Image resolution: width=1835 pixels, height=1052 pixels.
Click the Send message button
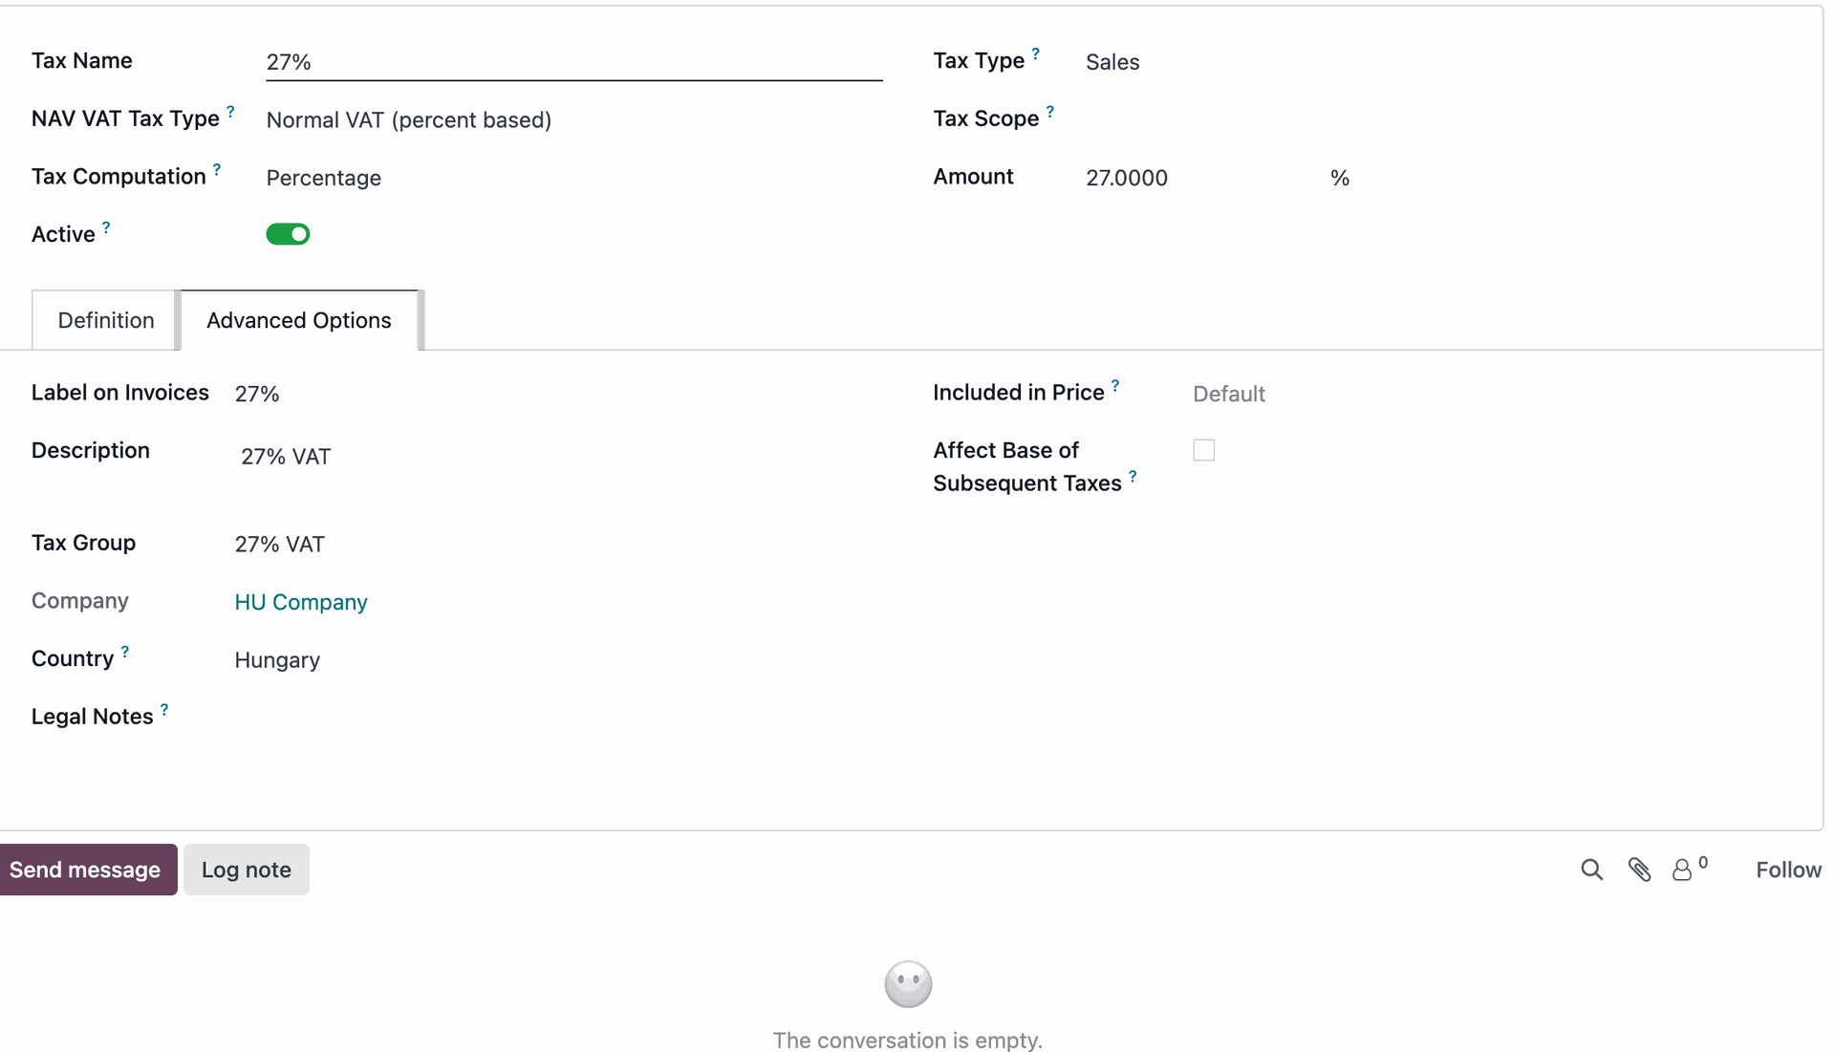point(86,870)
